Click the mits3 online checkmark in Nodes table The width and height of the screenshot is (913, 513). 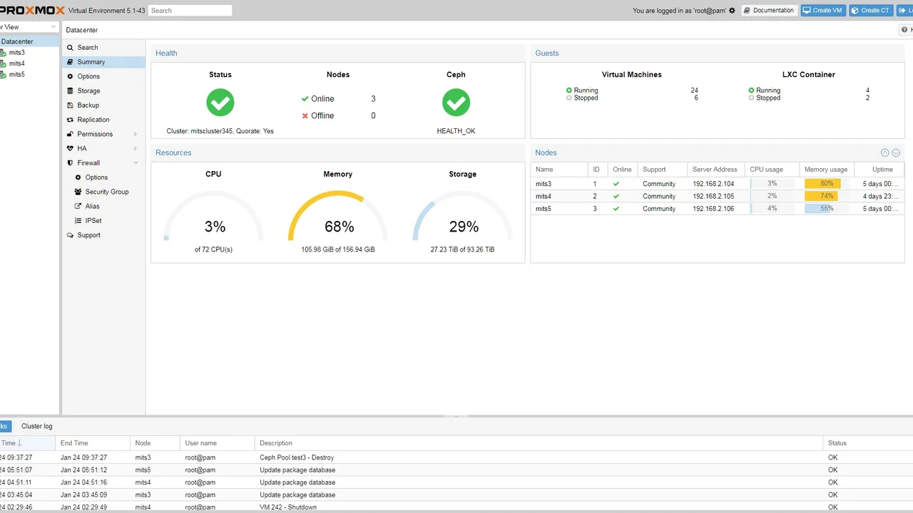[616, 184]
